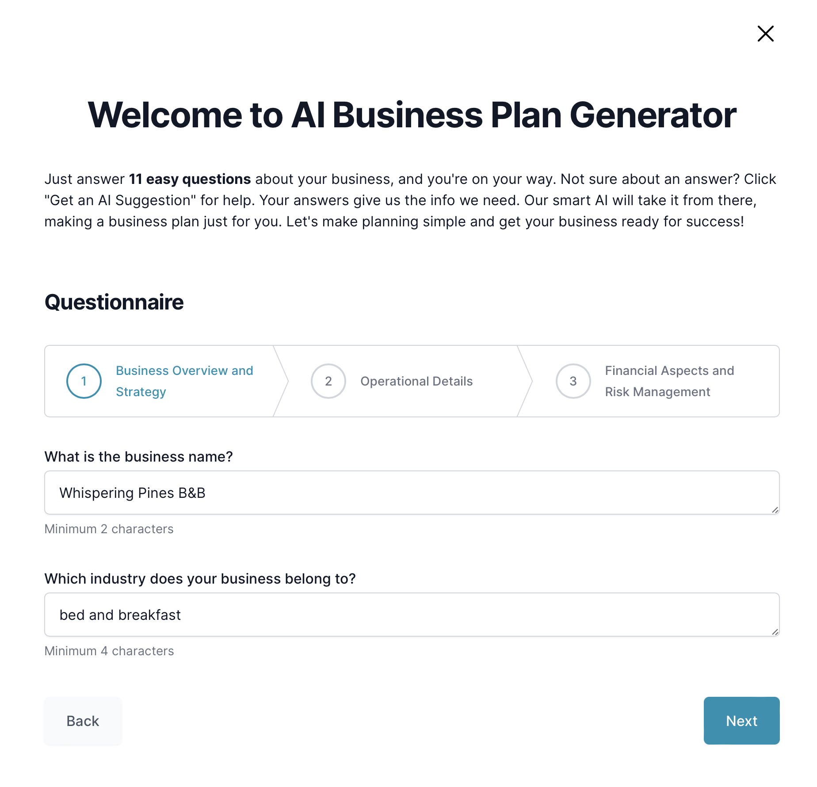Select the Business Overview and Strategy step label
The width and height of the screenshot is (817, 787).
[184, 381]
